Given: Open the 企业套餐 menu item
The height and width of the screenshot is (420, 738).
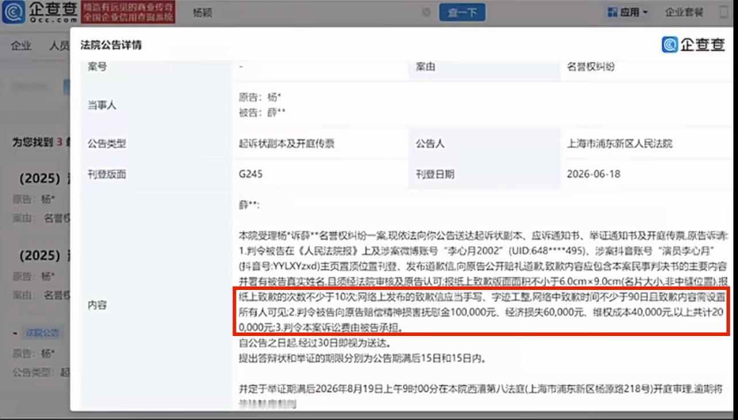Looking at the screenshot, I should (x=684, y=12).
